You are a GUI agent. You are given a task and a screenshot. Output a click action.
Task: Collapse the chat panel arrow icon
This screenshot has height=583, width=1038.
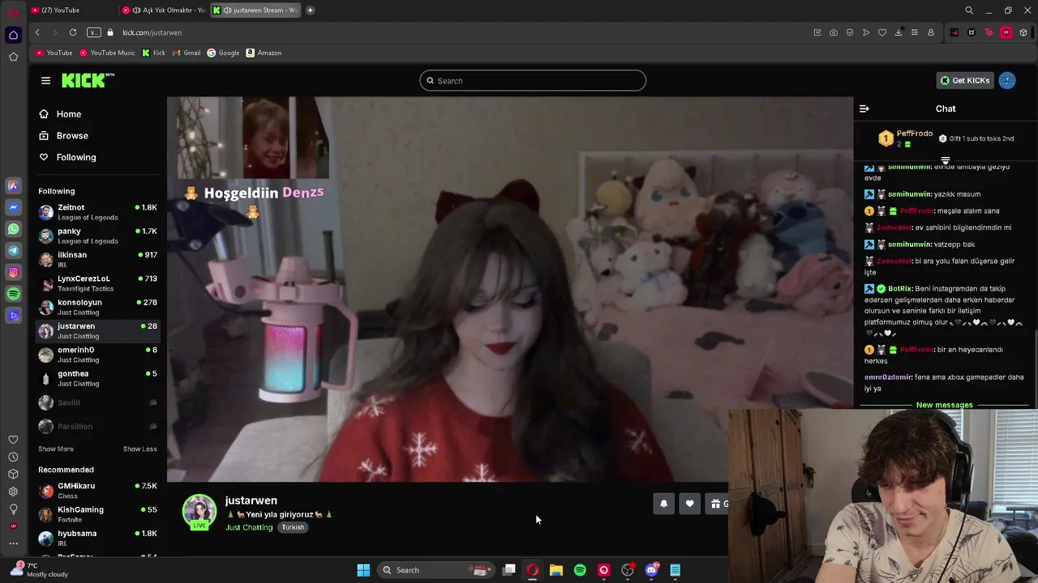coord(864,109)
